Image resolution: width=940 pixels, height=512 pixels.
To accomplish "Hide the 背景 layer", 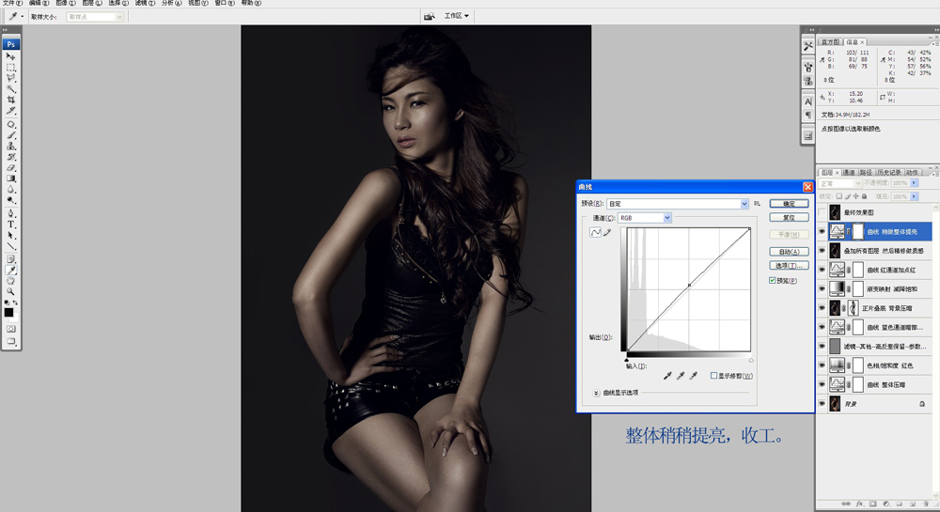I will [822, 404].
